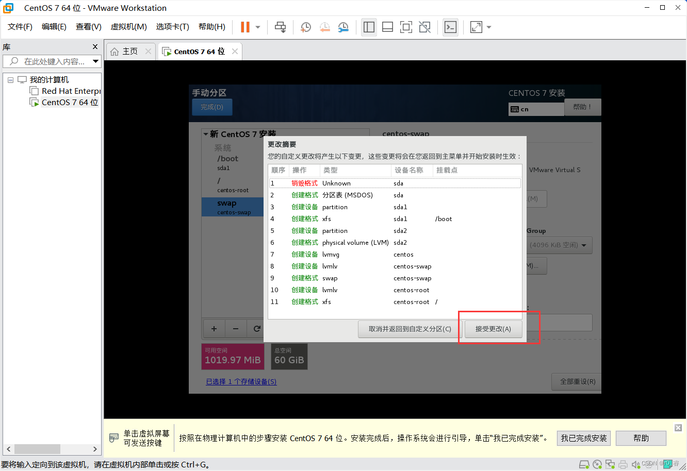Click the reload storage configuration icon
Image resolution: width=687 pixels, height=471 pixels.
(256, 329)
